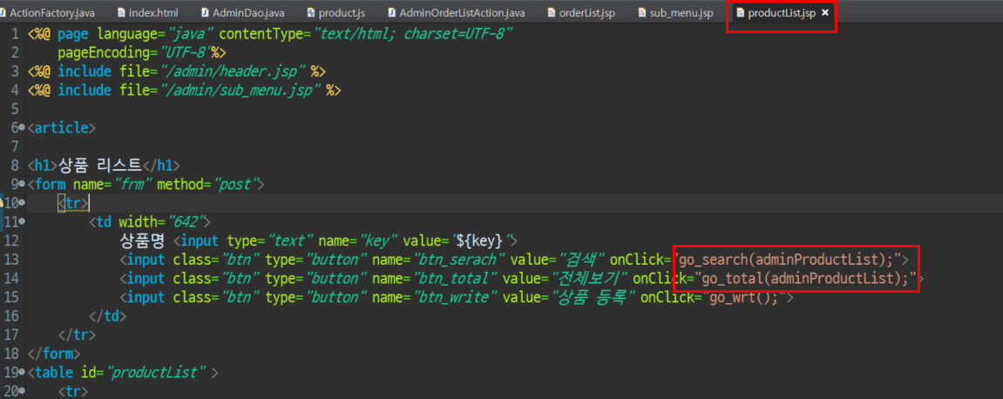Collapse the td block at line 11

pos(23,222)
